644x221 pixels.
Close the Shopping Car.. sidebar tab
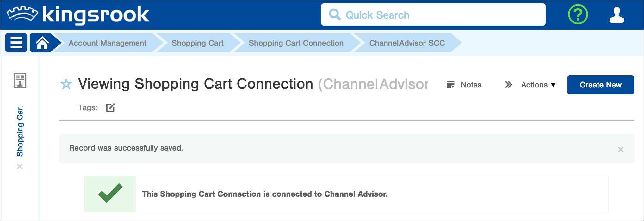(x=20, y=166)
